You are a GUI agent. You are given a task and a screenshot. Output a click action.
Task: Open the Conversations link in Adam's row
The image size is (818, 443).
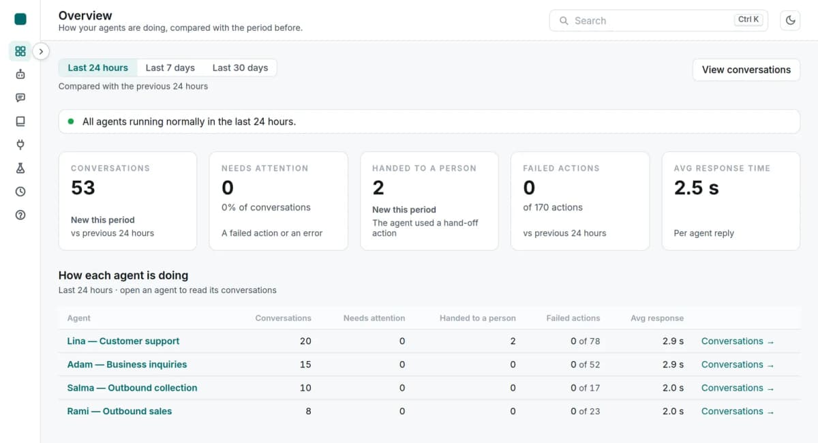click(x=738, y=365)
